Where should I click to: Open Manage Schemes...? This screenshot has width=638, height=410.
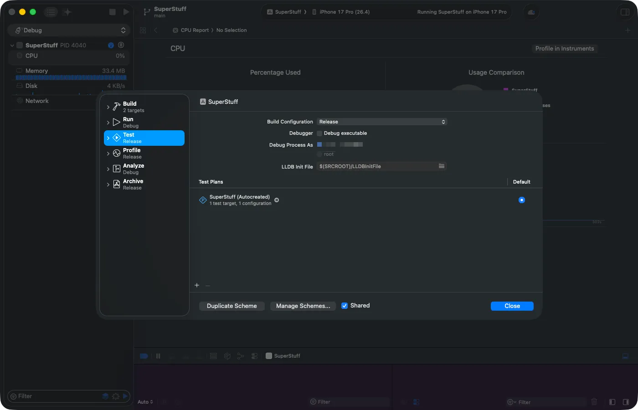point(303,306)
